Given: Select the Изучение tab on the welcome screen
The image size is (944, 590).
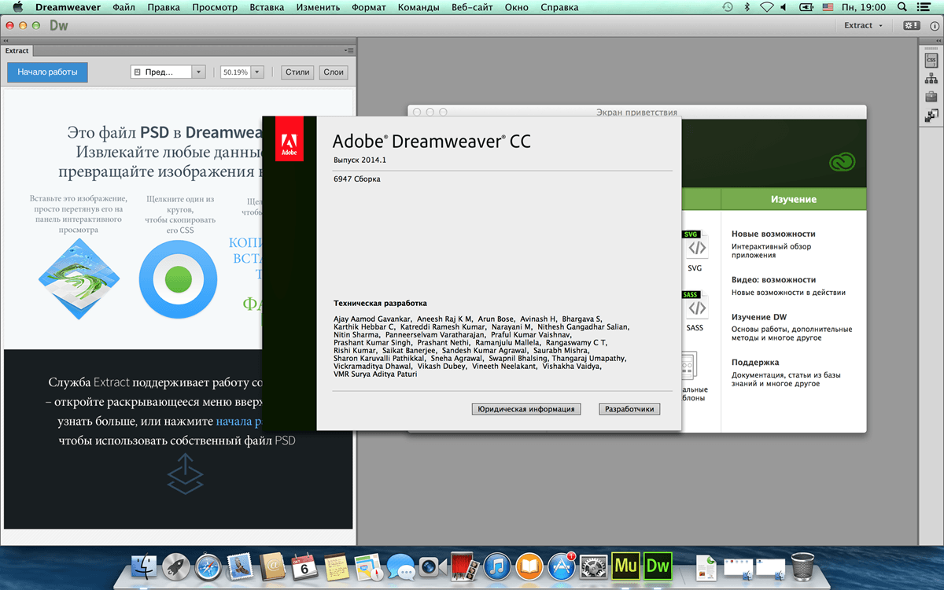Looking at the screenshot, I should click(794, 200).
